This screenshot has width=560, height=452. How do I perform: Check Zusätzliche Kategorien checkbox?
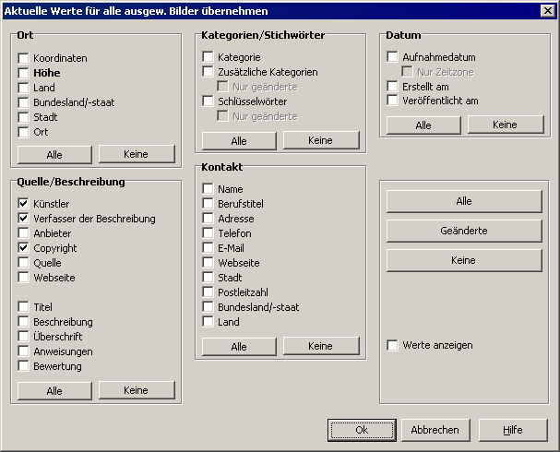(209, 72)
